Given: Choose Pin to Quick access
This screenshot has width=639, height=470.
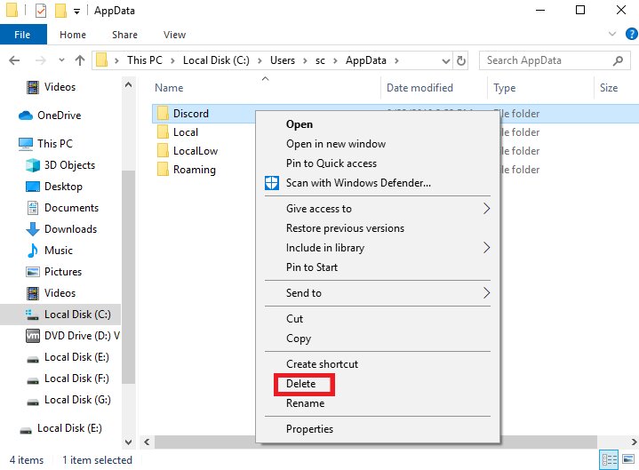Looking at the screenshot, I should (331, 163).
